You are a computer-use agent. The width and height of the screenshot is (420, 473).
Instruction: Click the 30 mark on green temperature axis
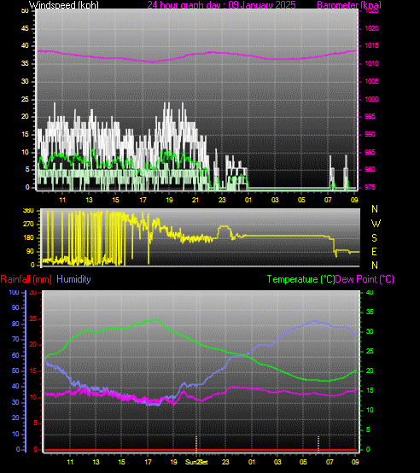pyautogui.click(x=370, y=331)
